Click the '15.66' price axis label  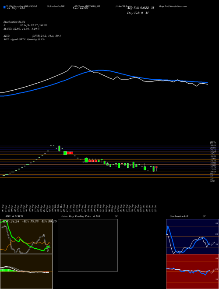(213, 159)
